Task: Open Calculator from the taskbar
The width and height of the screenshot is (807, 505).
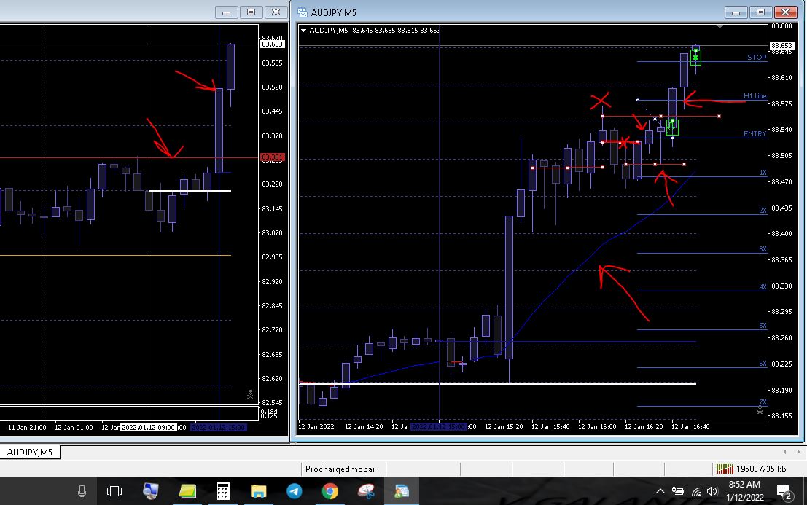Action: [223, 492]
